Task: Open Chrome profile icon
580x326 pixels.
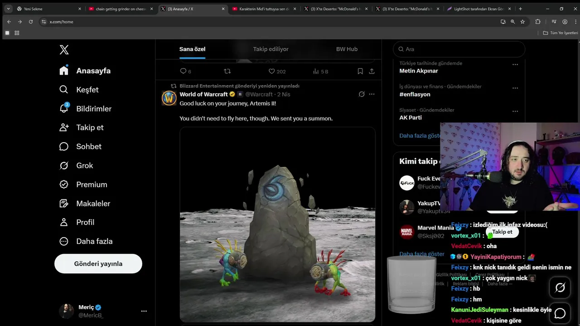Action: pos(565,22)
